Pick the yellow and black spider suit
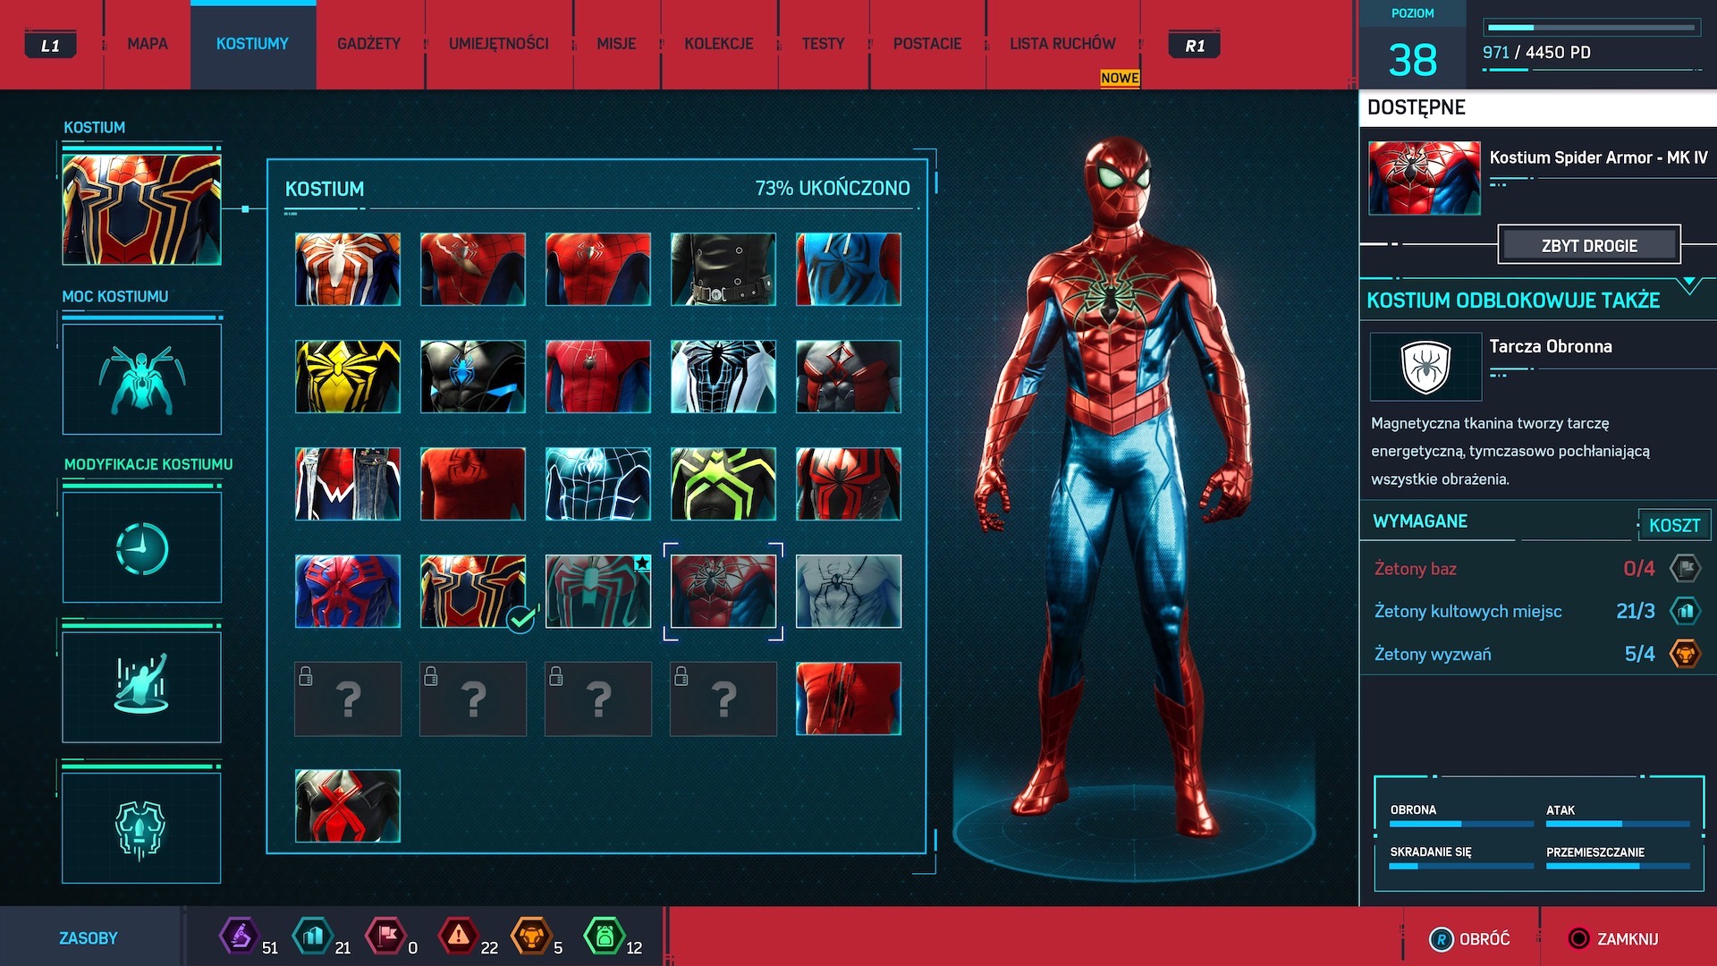 point(348,377)
